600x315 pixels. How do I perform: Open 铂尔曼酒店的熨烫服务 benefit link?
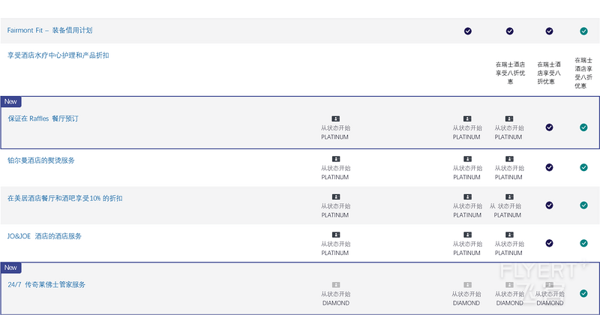41,160
